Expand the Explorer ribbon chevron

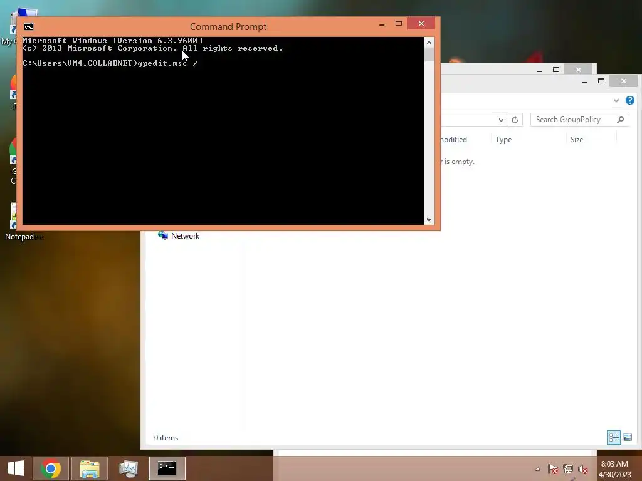point(616,100)
